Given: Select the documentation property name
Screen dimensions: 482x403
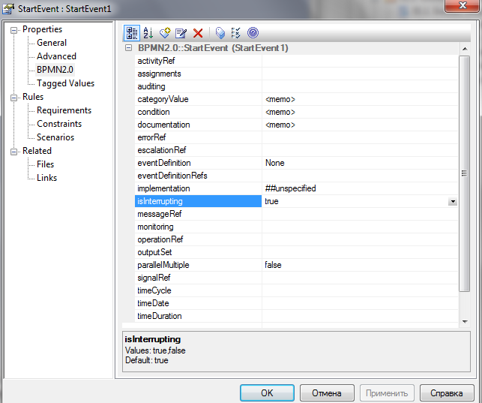Looking at the screenshot, I should point(163,125).
